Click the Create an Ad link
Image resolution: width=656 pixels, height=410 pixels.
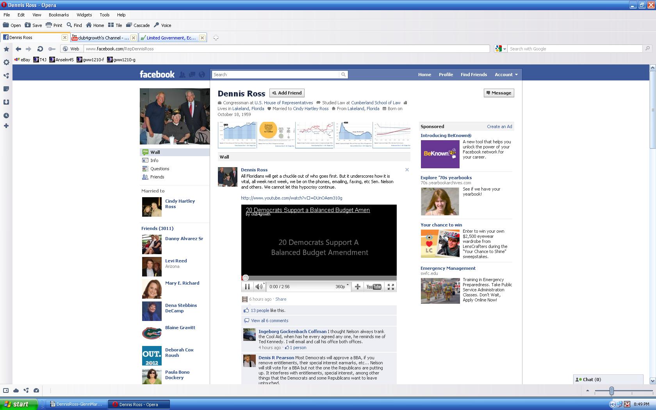499,127
